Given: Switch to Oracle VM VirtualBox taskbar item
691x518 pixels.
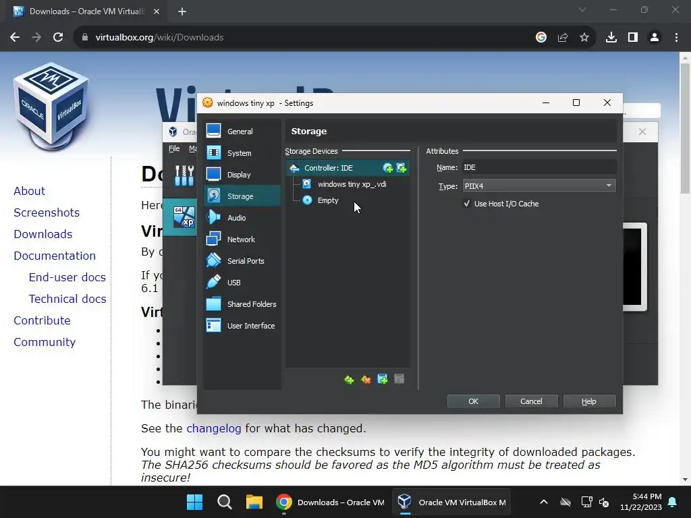Looking at the screenshot, I should 451,502.
